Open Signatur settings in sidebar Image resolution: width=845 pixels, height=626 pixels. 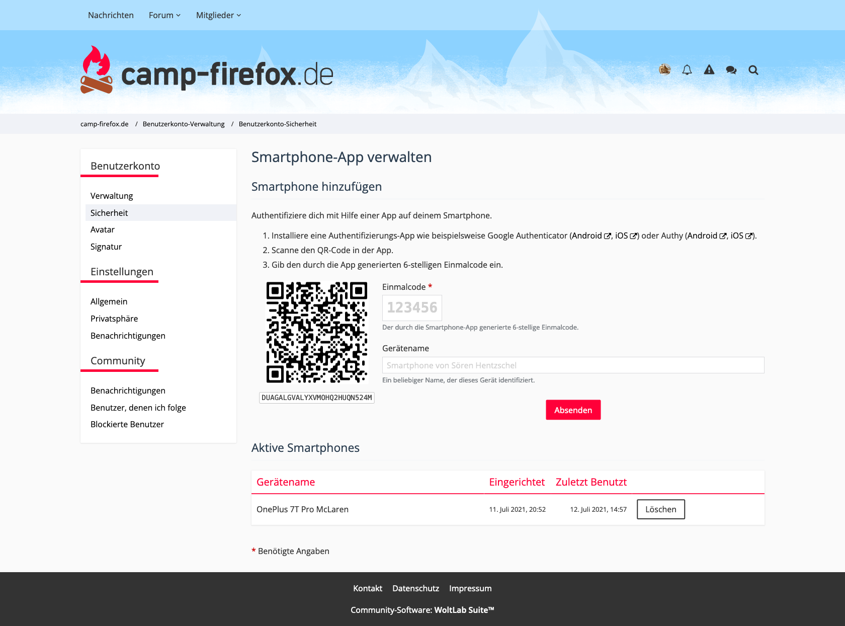coord(106,247)
